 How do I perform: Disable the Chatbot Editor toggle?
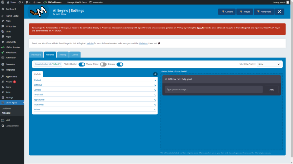[x=82, y=64]
